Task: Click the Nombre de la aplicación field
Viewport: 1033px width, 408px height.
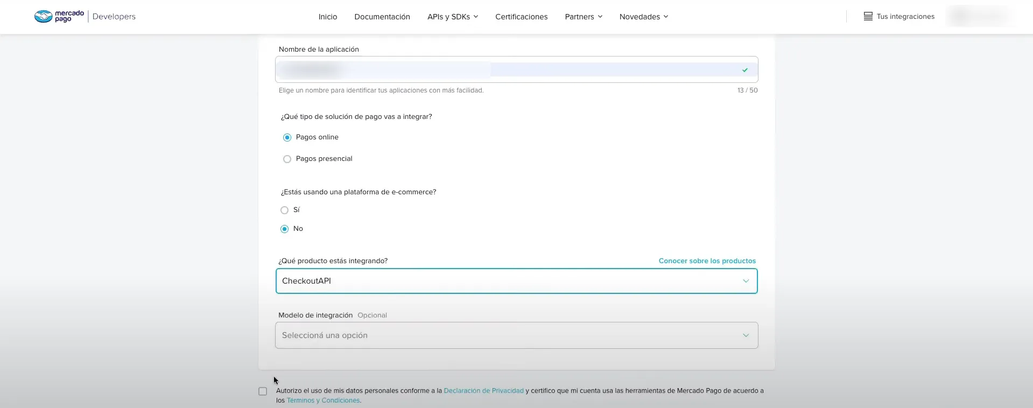Action: (x=517, y=69)
